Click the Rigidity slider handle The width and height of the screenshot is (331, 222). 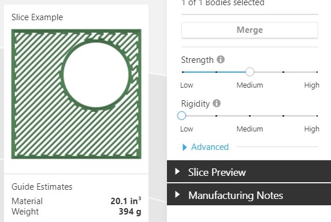(181, 116)
